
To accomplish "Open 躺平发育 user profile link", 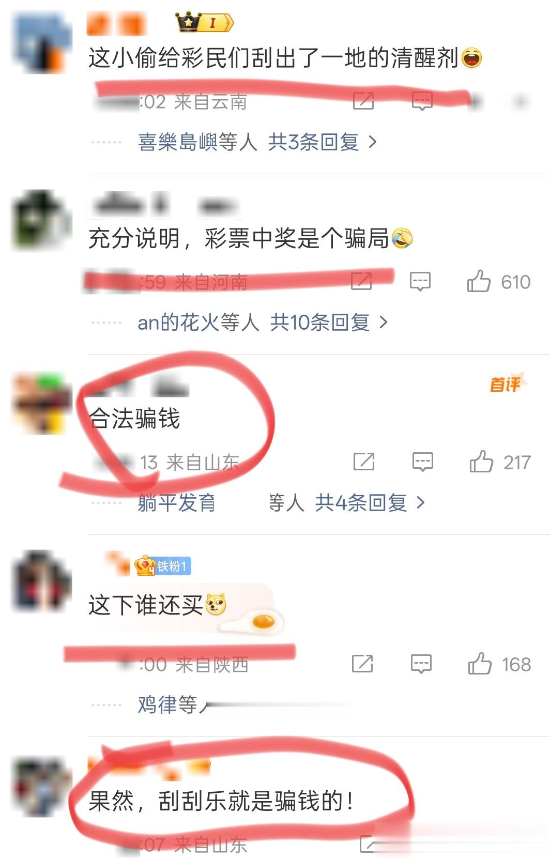I will tap(177, 502).
